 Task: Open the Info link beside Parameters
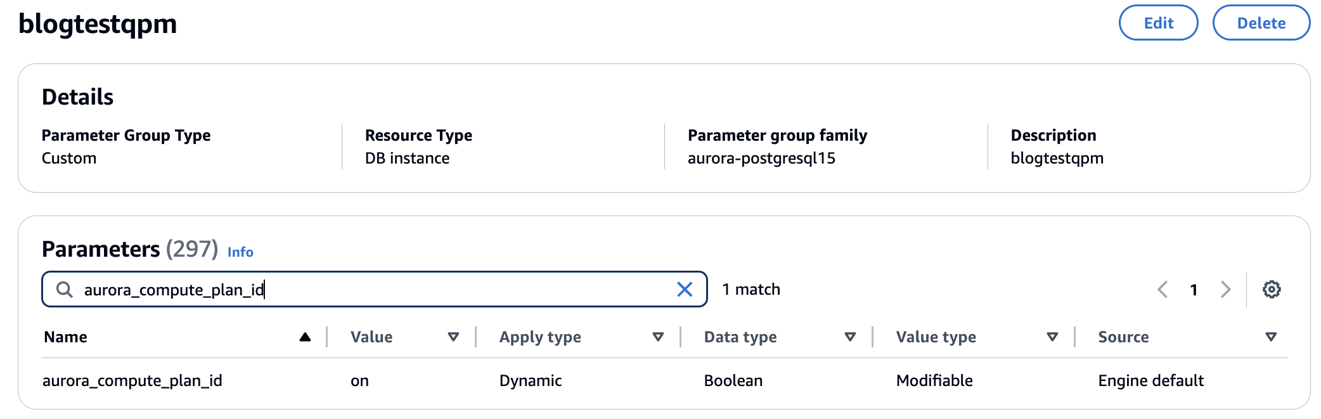click(x=240, y=252)
